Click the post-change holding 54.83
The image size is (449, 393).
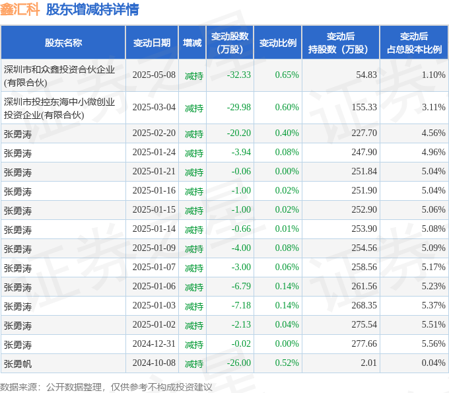pyautogui.click(x=366, y=75)
